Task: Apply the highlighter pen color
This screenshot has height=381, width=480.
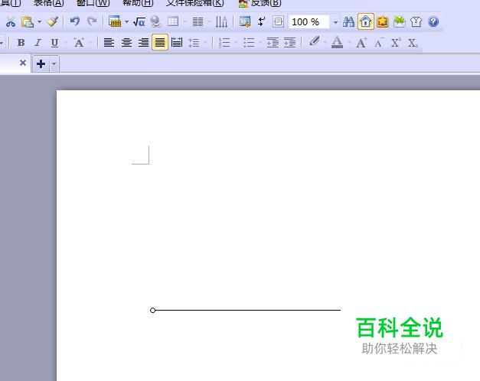Action: click(315, 42)
